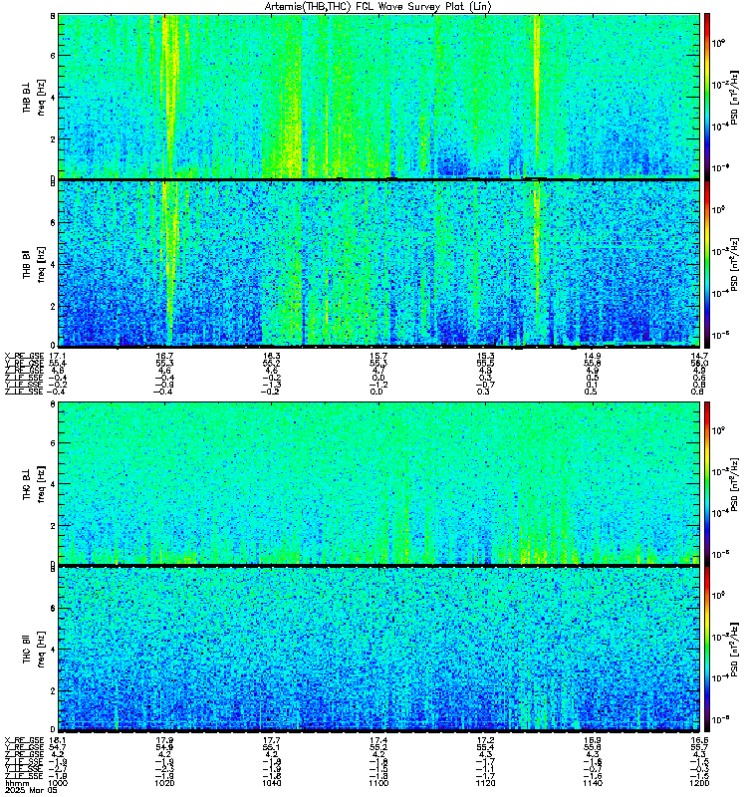Click the third panel's PSD color bar

[707, 482]
